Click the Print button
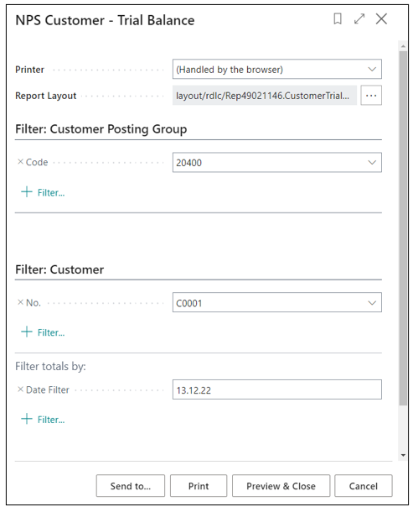 [199, 486]
